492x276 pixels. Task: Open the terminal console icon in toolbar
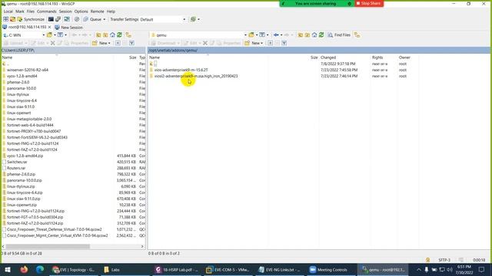[51, 19]
